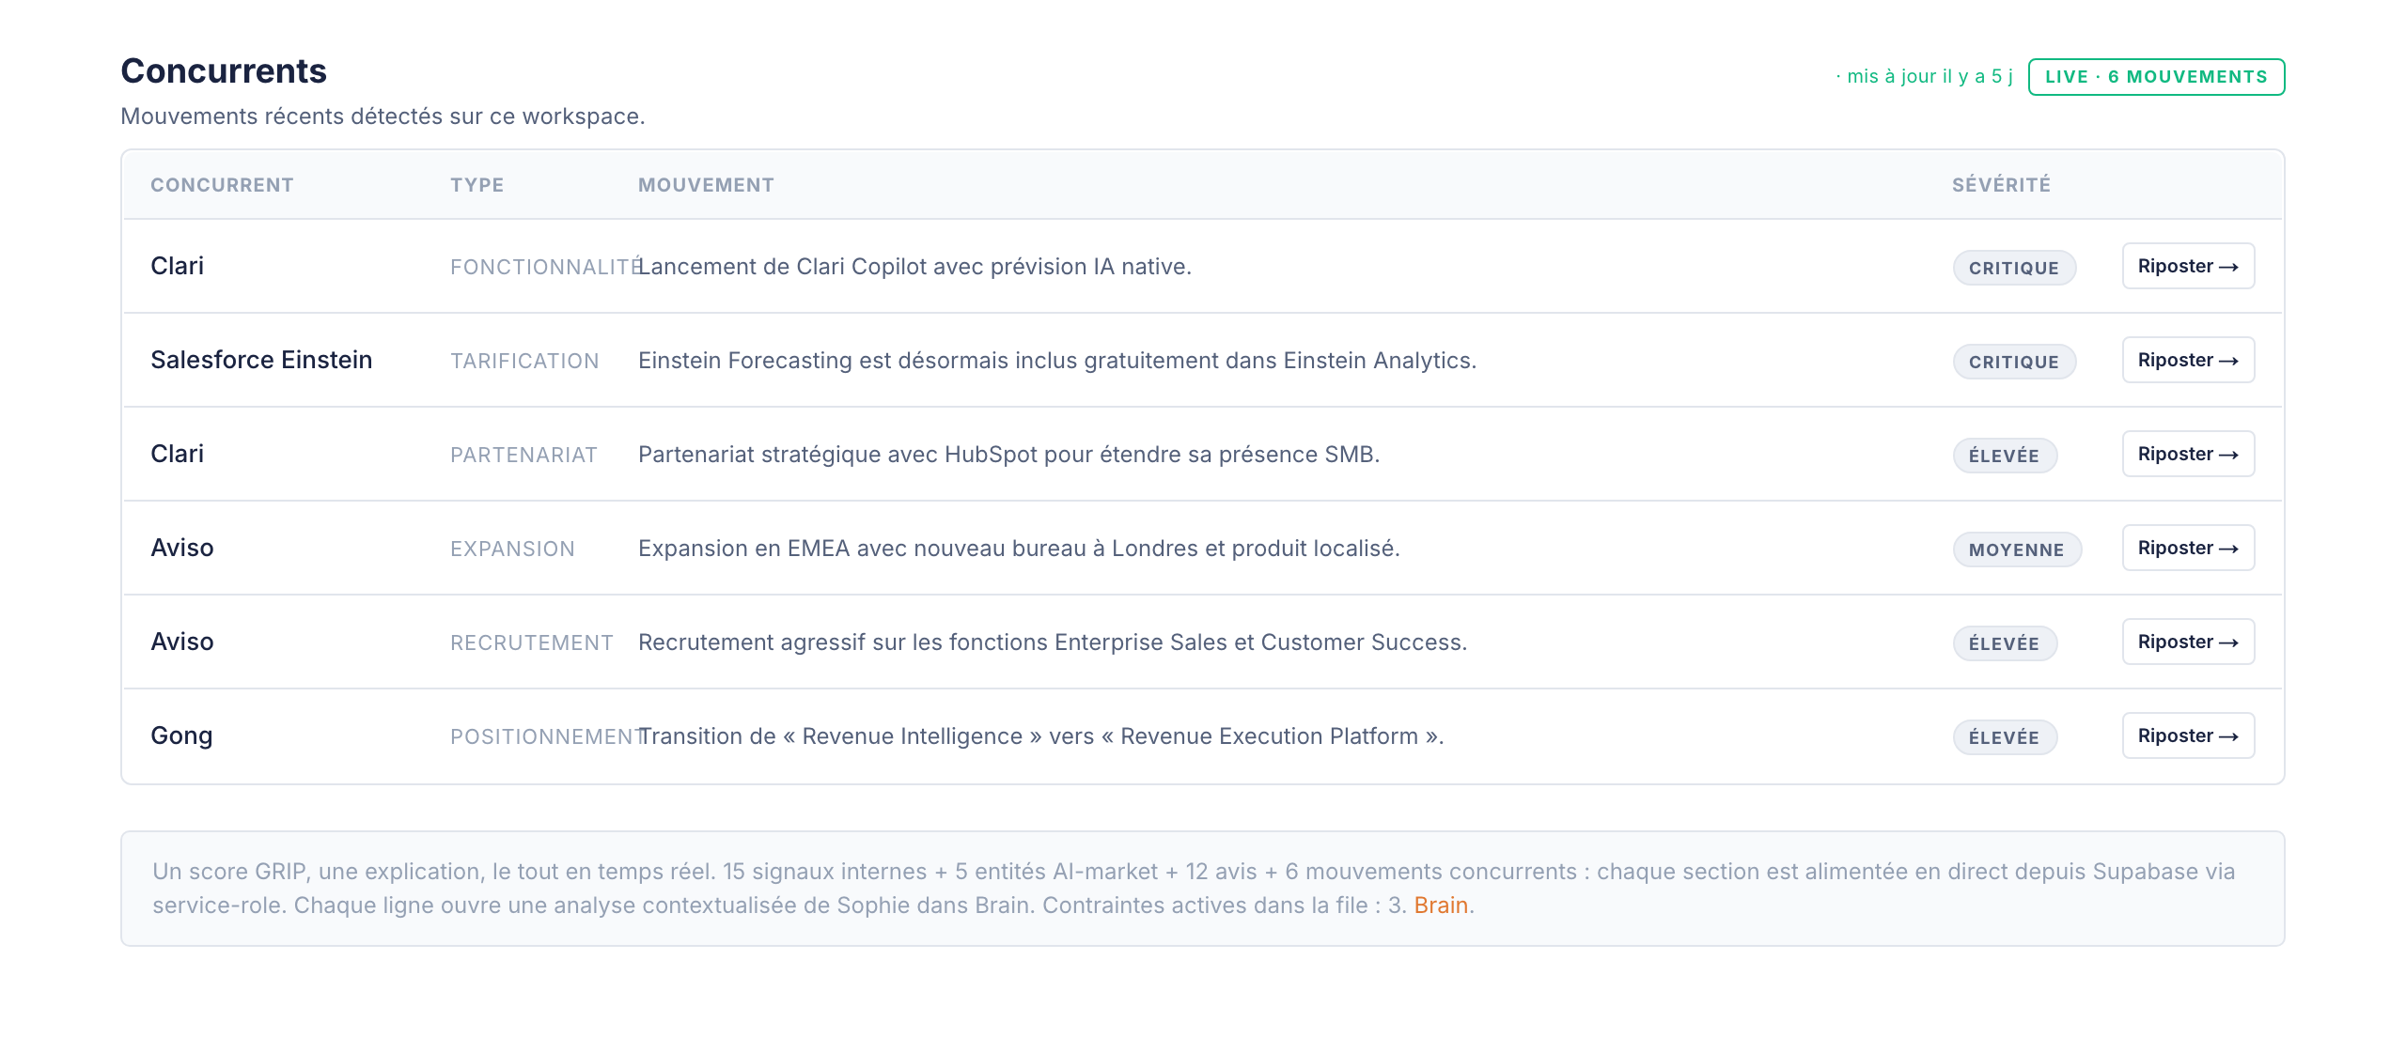Click the 'mis à jour il y a 5 j' label
Screen dimensions: 2406x1037
(x=1924, y=76)
